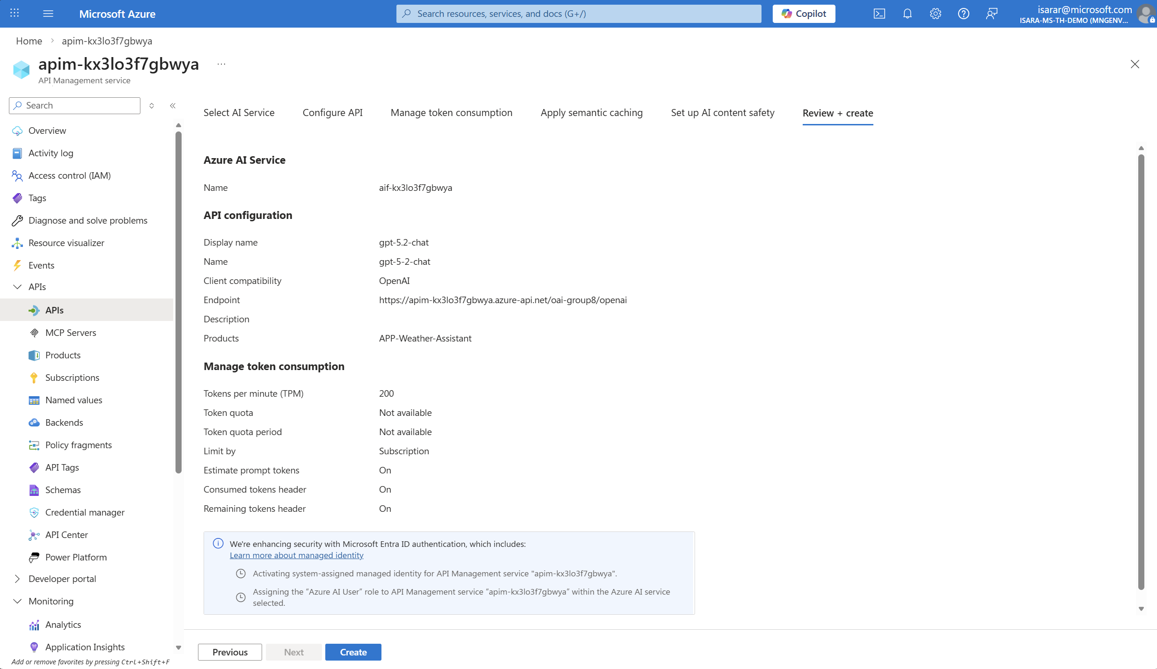This screenshot has width=1157, height=669.
Task: Open the ellipsis more options next to title
Action: 221,64
